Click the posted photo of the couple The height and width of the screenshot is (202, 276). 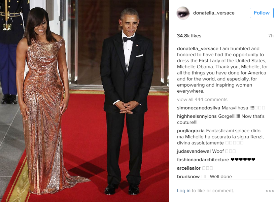[84, 101]
